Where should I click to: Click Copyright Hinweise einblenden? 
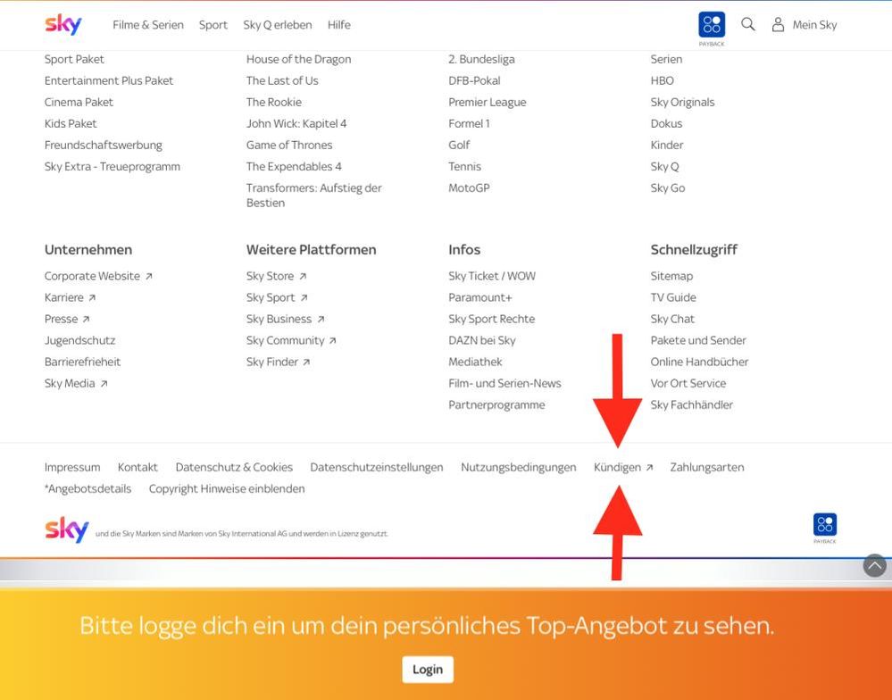[x=227, y=489]
